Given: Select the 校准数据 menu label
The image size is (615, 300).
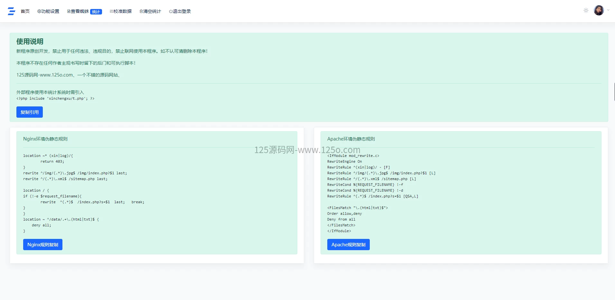Looking at the screenshot, I should (x=123, y=11).
